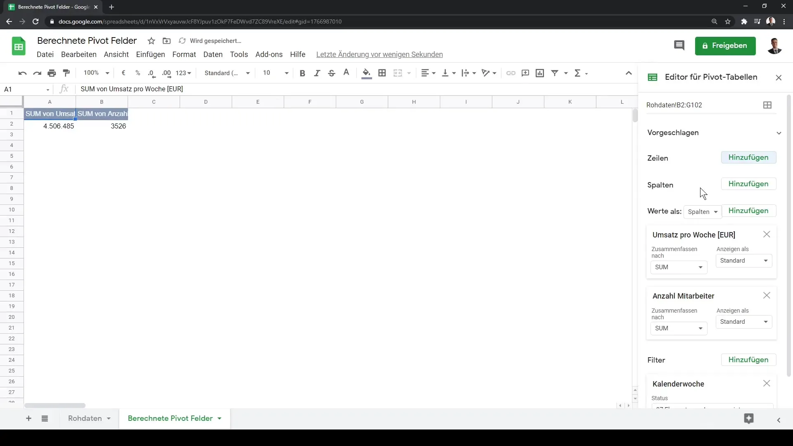Image resolution: width=793 pixels, height=446 pixels.
Task: Open font size dropdown
Action: pos(275,73)
